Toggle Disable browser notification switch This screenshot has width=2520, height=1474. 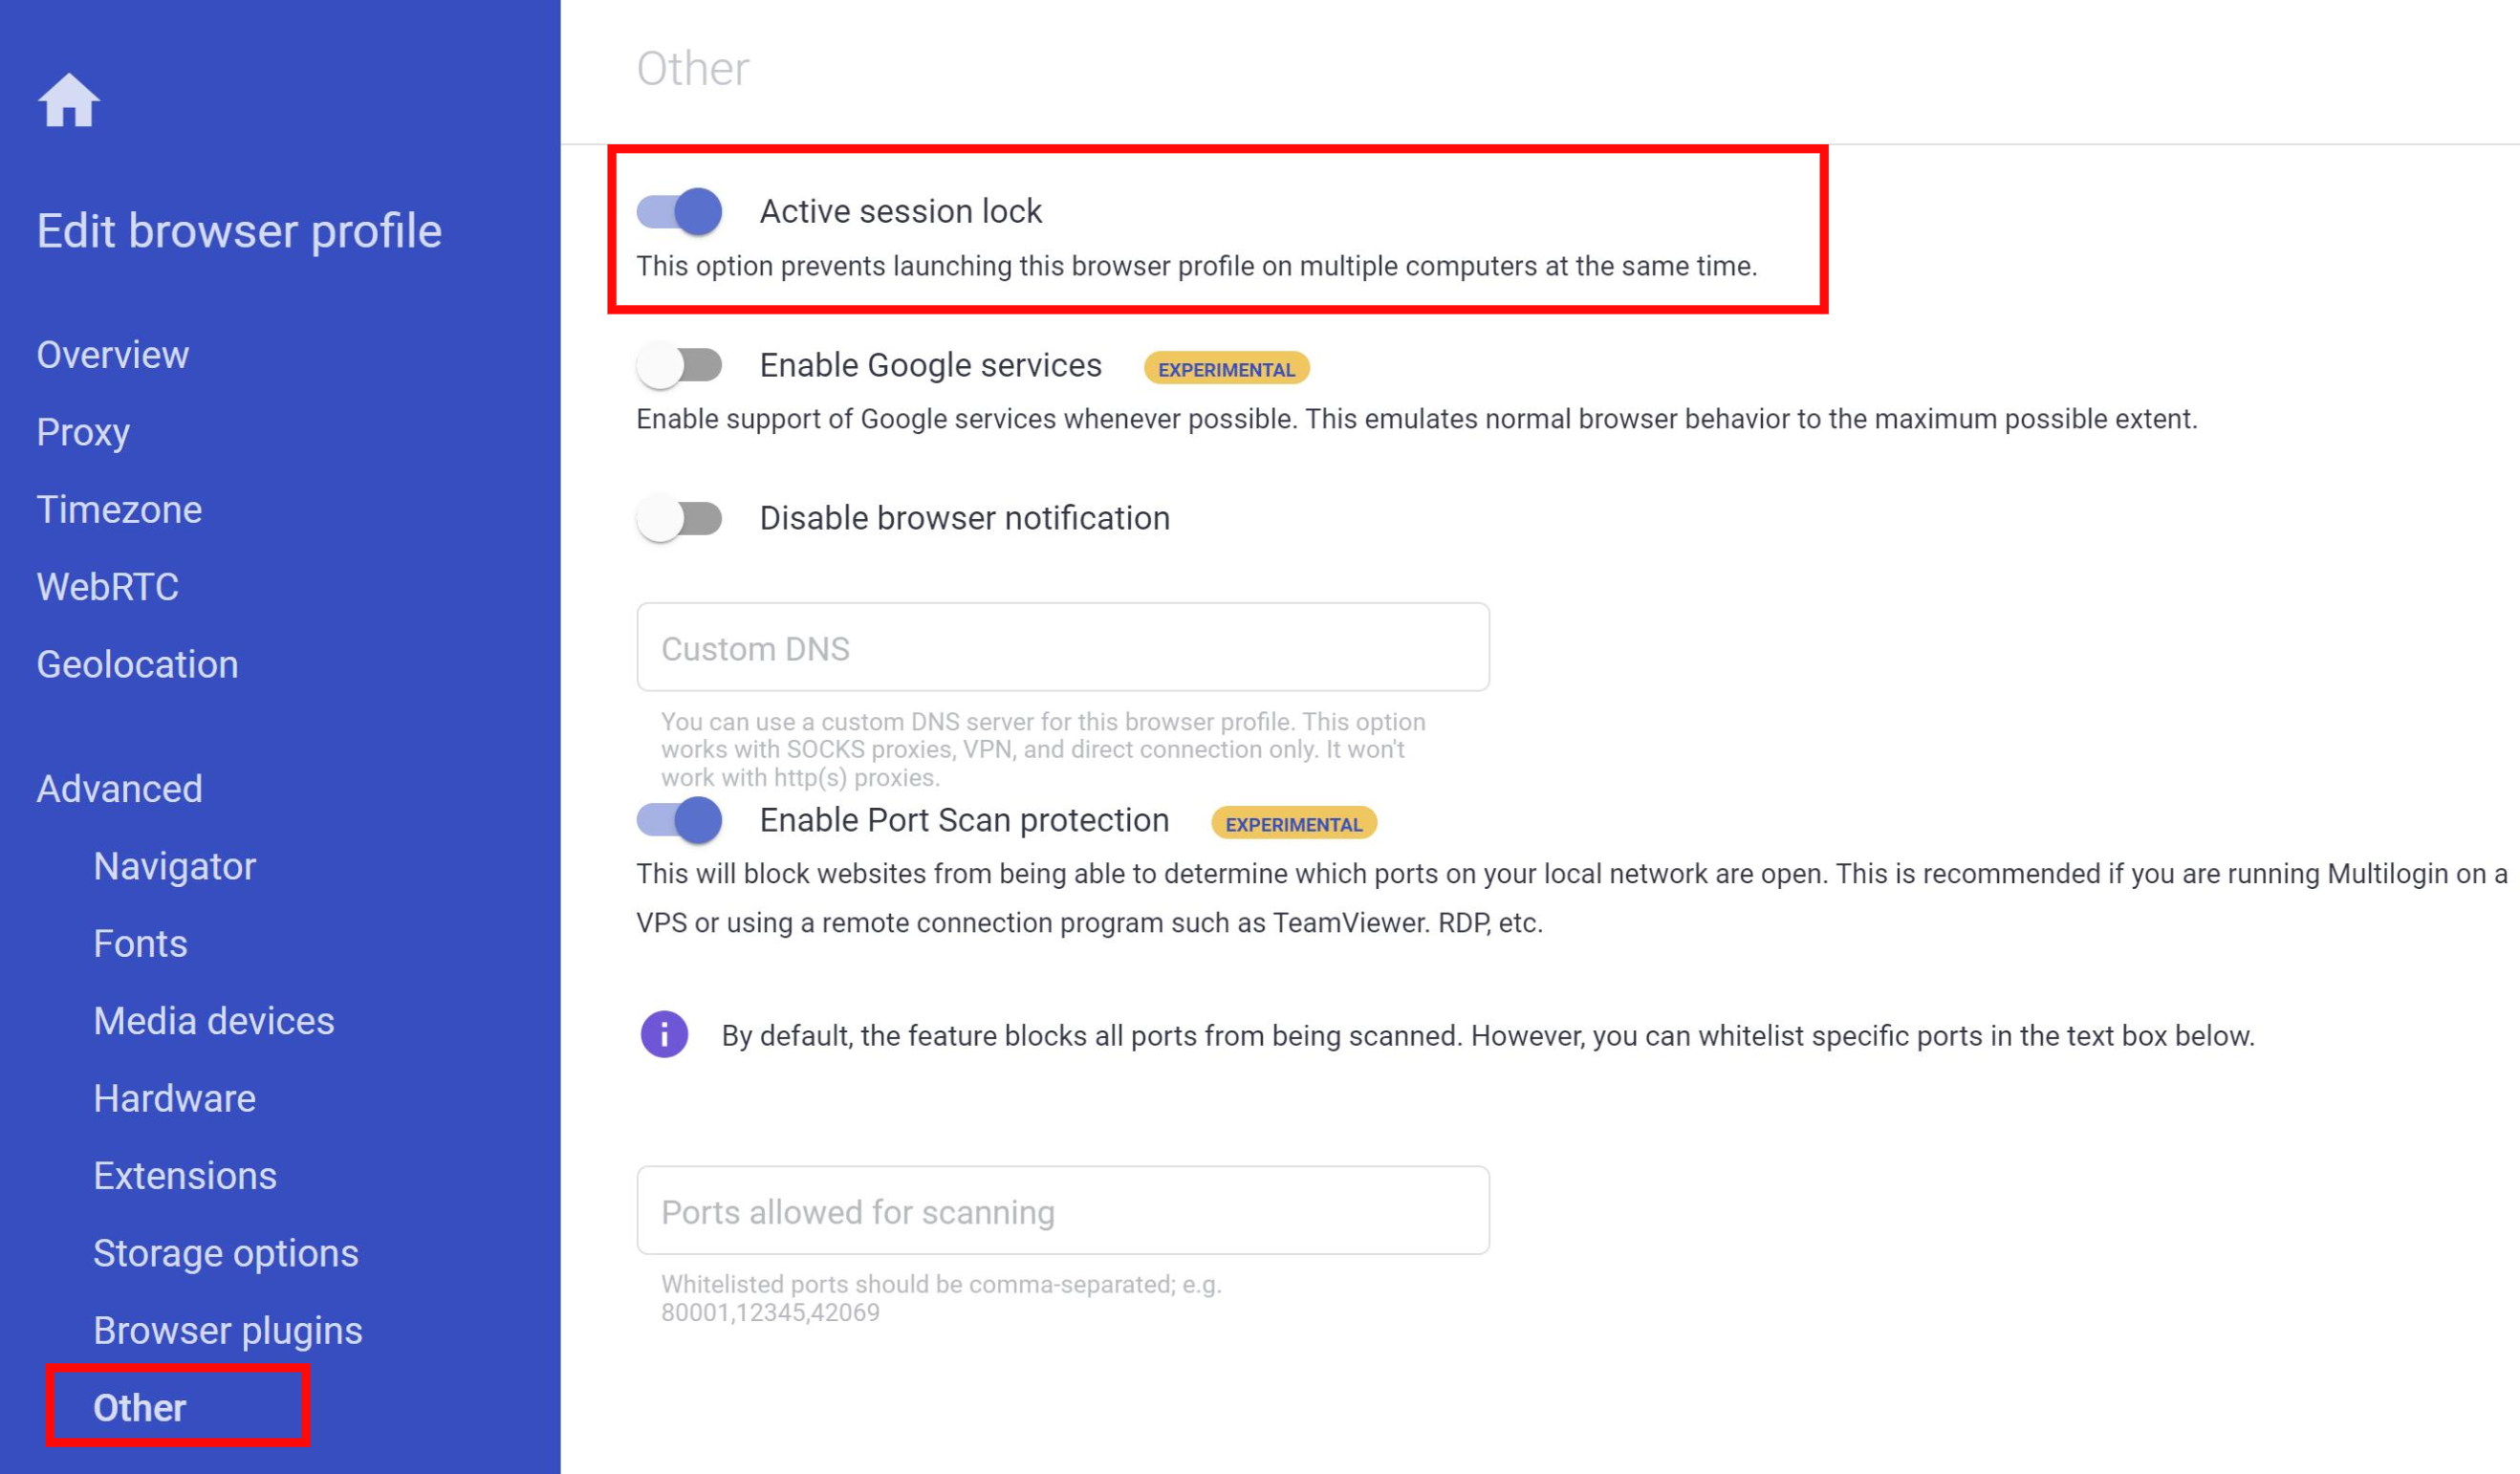pyautogui.click(x=680, y=518)
